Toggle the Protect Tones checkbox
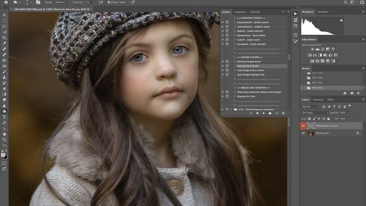The image size is (366, 206). click(109, 2)
